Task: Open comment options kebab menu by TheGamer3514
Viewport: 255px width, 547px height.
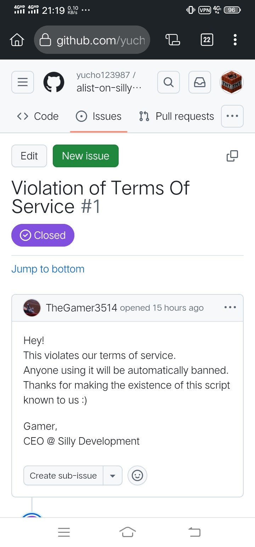Action: coord(230,308)
